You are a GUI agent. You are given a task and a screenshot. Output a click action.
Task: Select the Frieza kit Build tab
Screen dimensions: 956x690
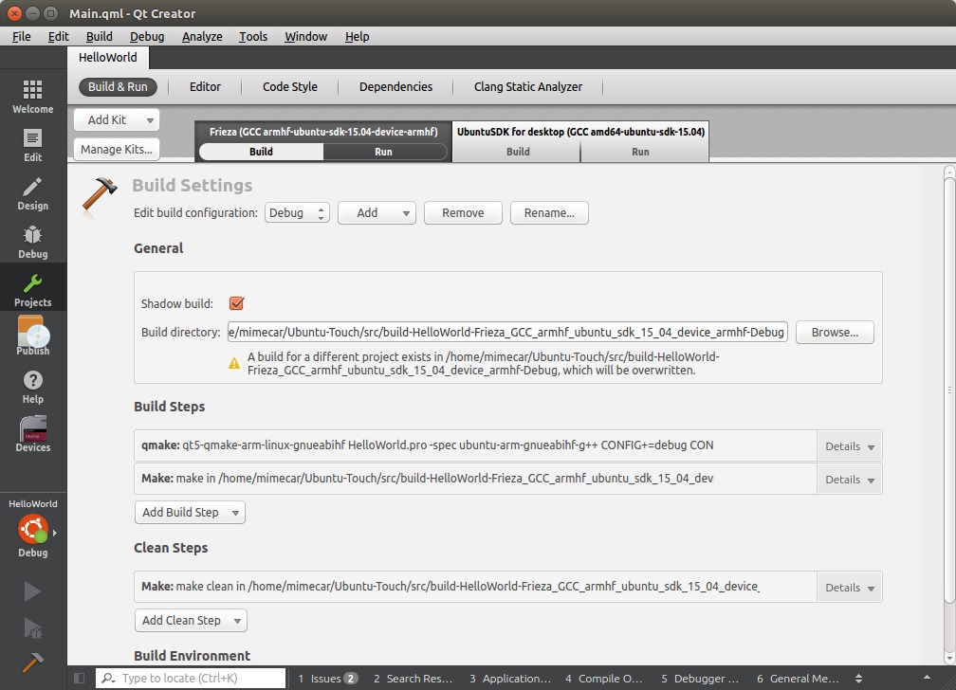(x=261, y=152)
